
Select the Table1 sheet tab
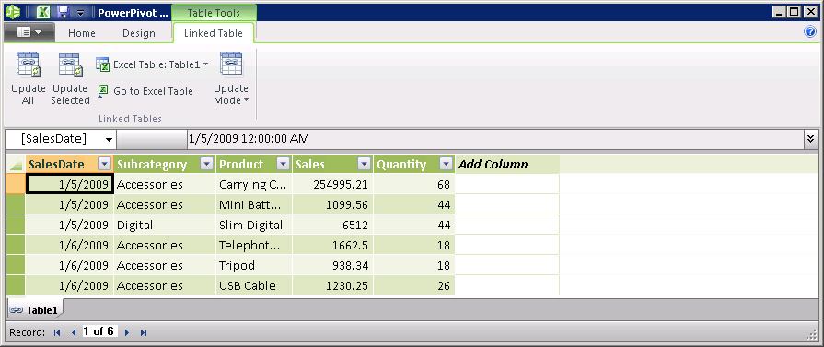pyautogui.click(x=34, y=310)
